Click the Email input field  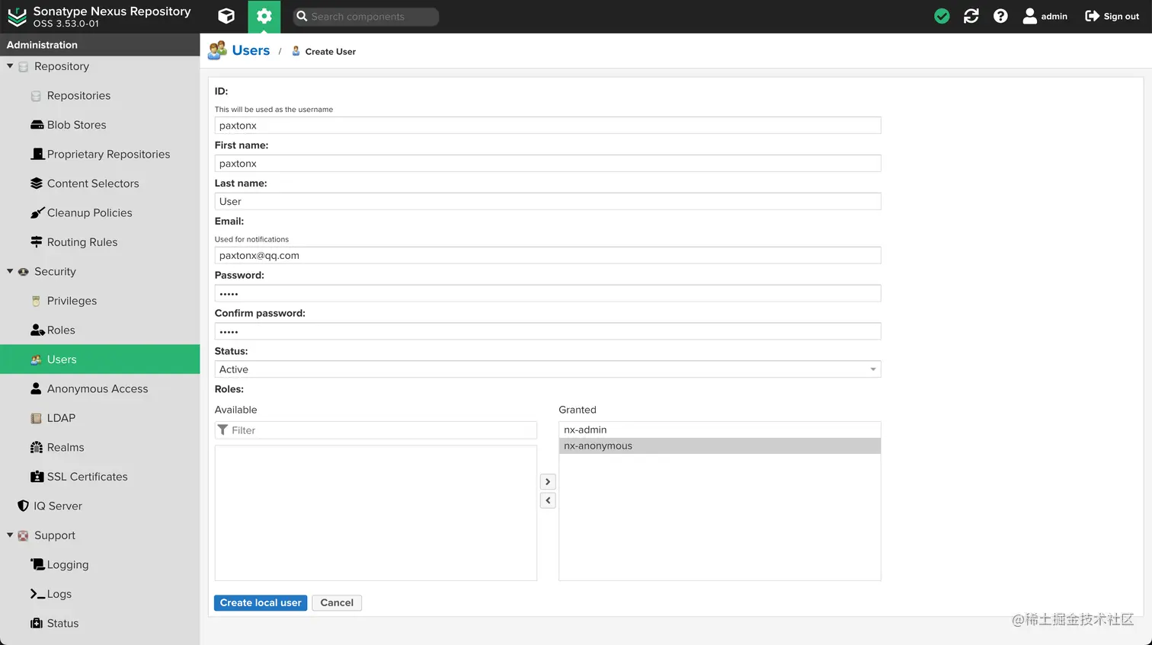[548, 255]
